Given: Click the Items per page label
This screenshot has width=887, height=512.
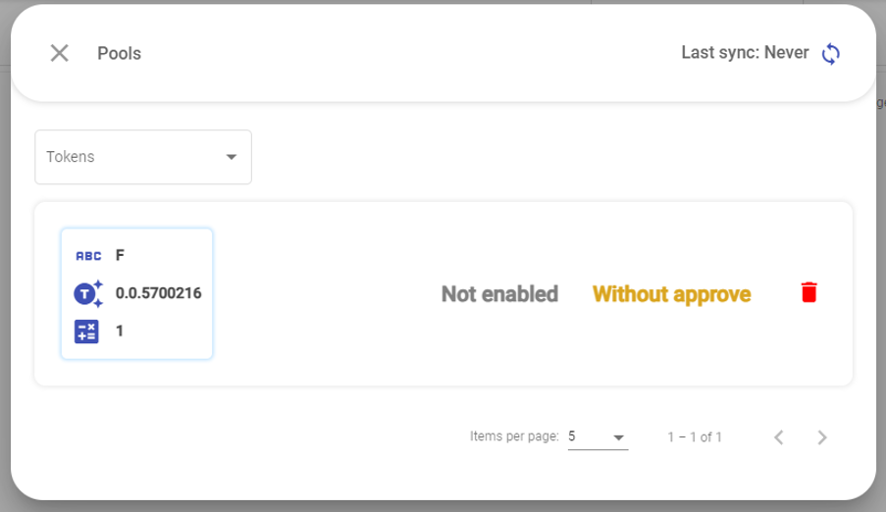Looking at the screenshot, I should point(514,436).
